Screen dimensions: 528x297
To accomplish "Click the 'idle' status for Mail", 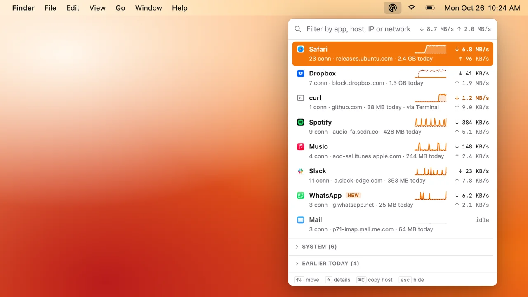I will pos(482,220).
